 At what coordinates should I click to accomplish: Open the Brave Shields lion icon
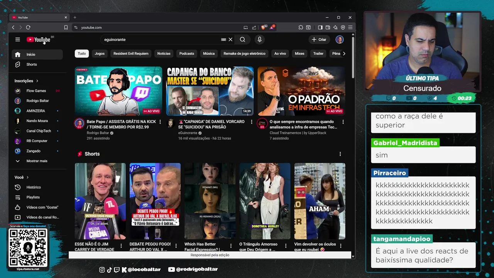[264, 27]
